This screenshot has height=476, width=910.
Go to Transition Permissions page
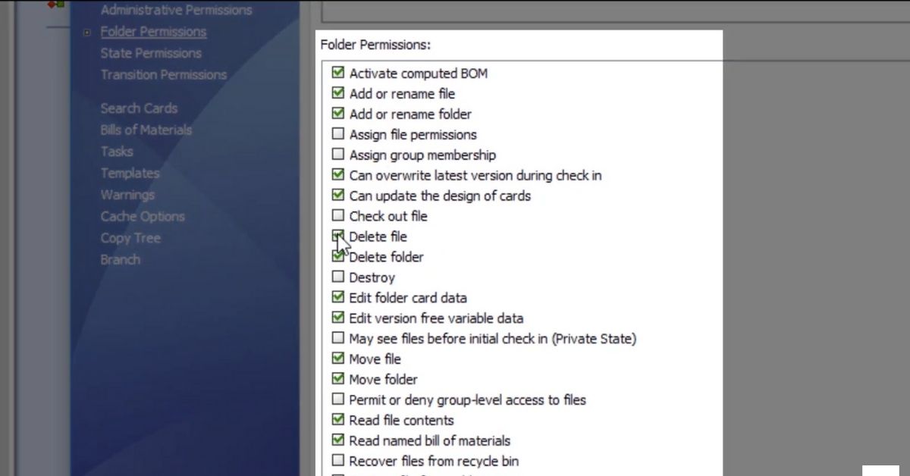point(163,74)
